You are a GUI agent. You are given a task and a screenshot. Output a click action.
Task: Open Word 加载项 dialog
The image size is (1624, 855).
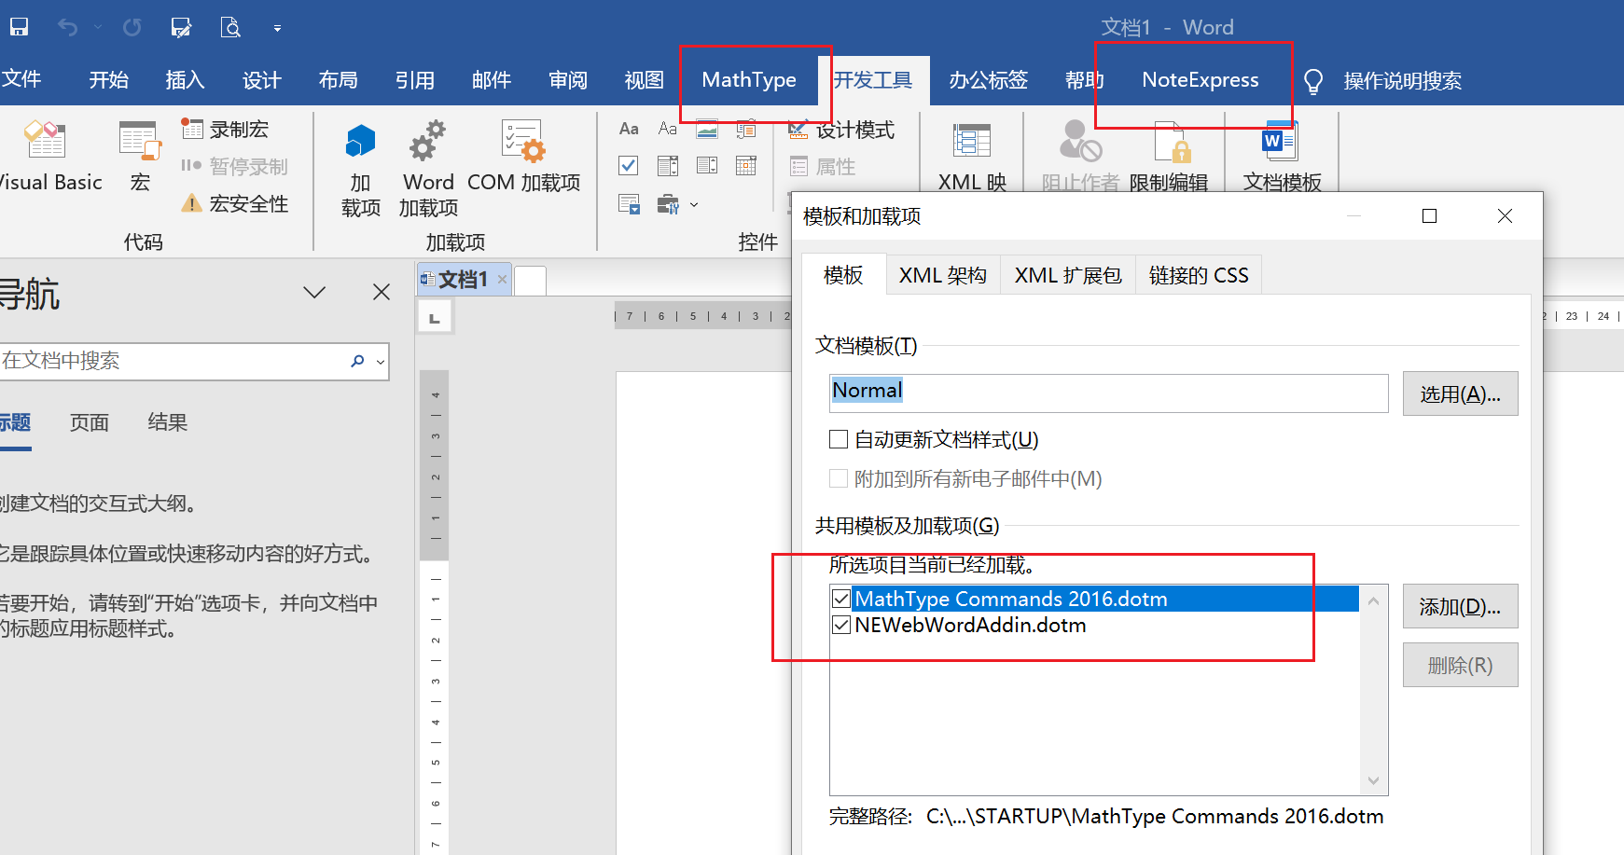[428, 168]
